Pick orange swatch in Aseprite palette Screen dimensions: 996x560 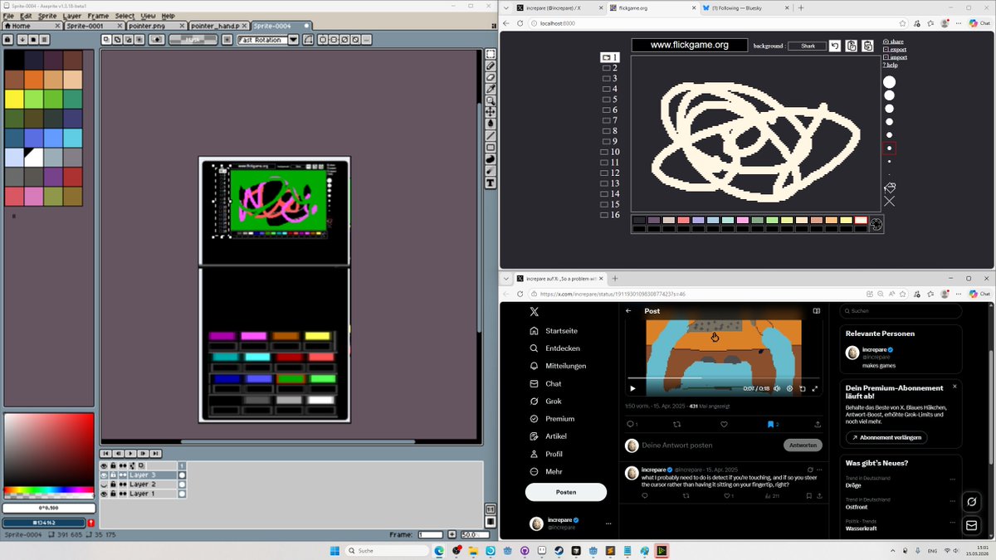[x=34, y=80]
